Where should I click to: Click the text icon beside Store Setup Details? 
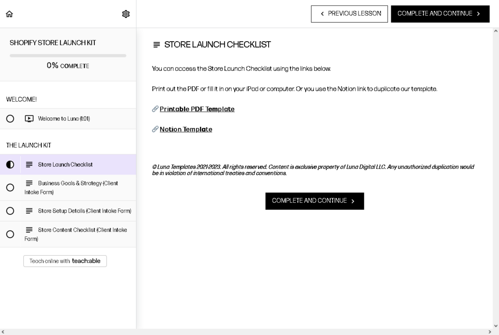29,211
